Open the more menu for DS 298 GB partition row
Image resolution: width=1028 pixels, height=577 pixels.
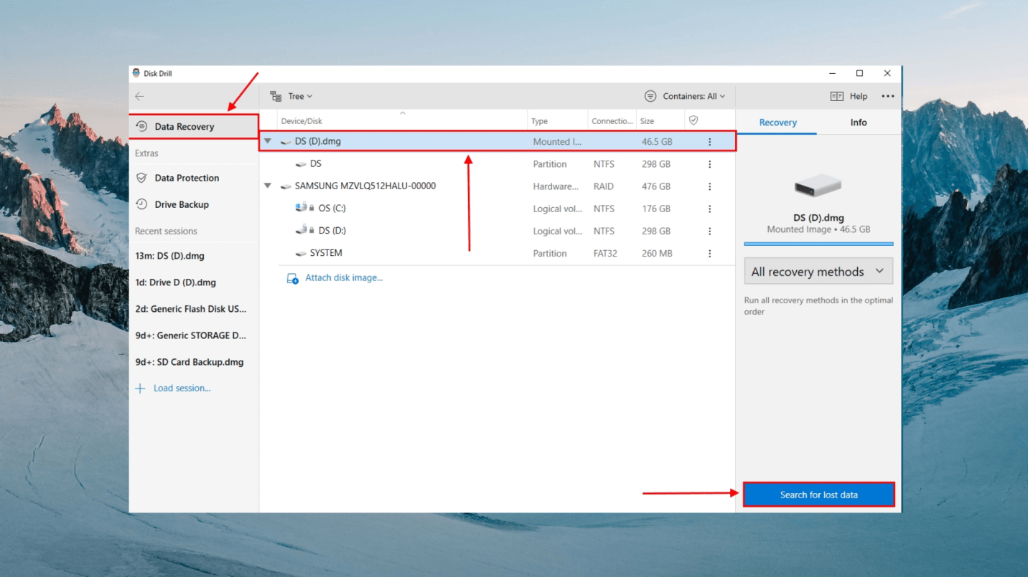click(x=710, y=164)
